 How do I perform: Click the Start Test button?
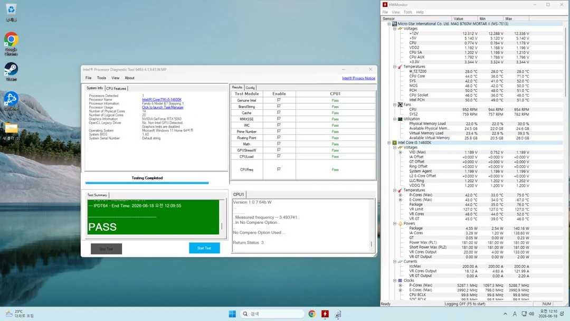pos(204,248)
